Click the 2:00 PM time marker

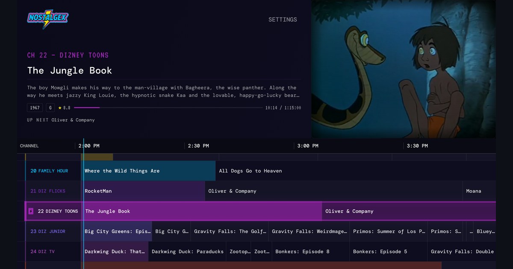[x=89, y=146]
